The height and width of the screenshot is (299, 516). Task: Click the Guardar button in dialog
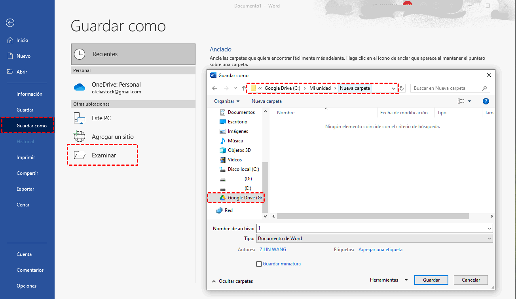tap(431, 280)
